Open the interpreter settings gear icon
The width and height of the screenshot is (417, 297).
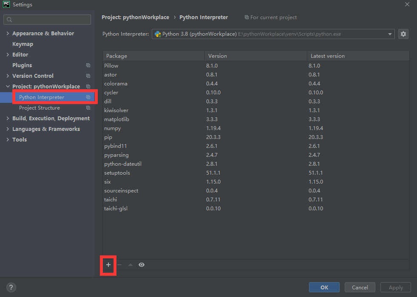(x=403, y=34)
